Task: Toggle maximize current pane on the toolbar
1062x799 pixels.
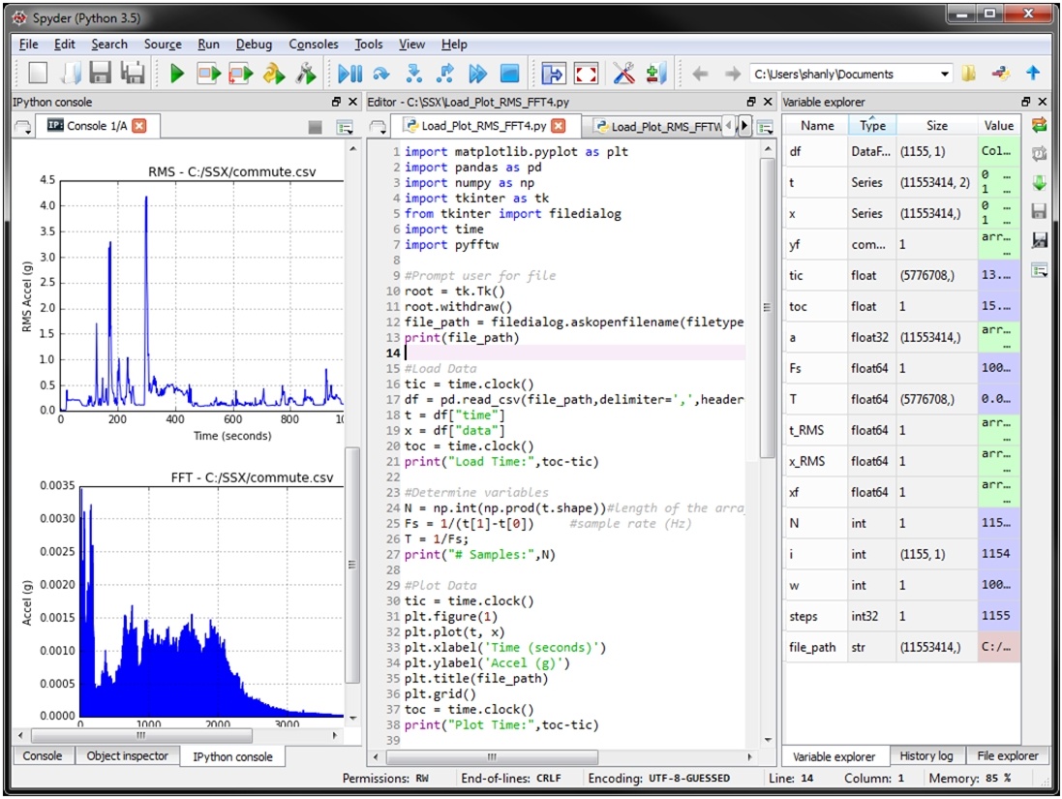Action: click(x=555, y=73)
